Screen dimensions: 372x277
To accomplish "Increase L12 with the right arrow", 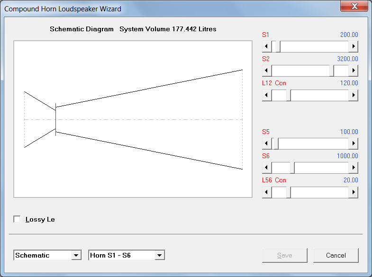I will (x=353, y=95).
